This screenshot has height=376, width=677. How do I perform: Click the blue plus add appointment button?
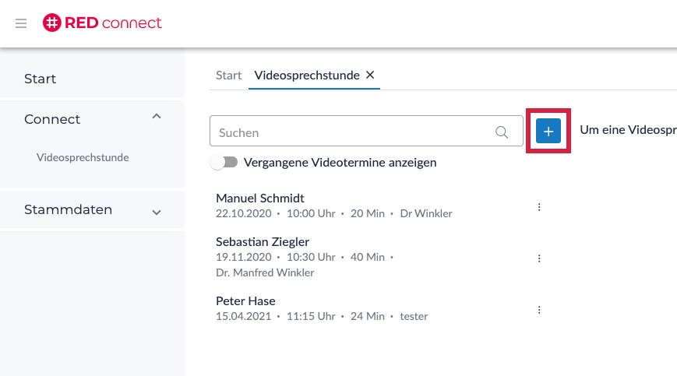(548, 132)
